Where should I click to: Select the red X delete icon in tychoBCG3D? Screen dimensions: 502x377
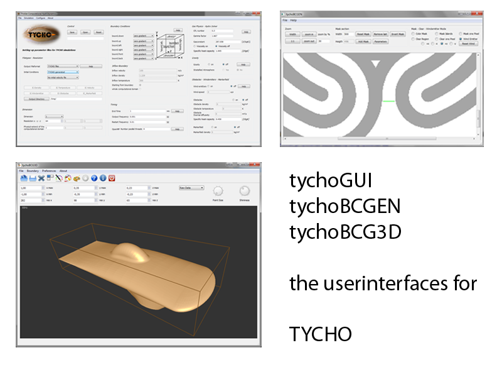pos(41,178)
